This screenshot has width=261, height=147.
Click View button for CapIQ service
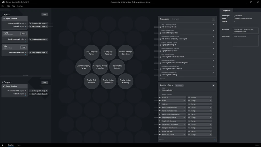point(23,34)
